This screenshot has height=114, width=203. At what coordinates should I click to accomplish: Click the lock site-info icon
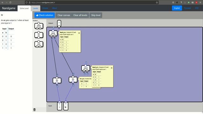coord(29,3)
